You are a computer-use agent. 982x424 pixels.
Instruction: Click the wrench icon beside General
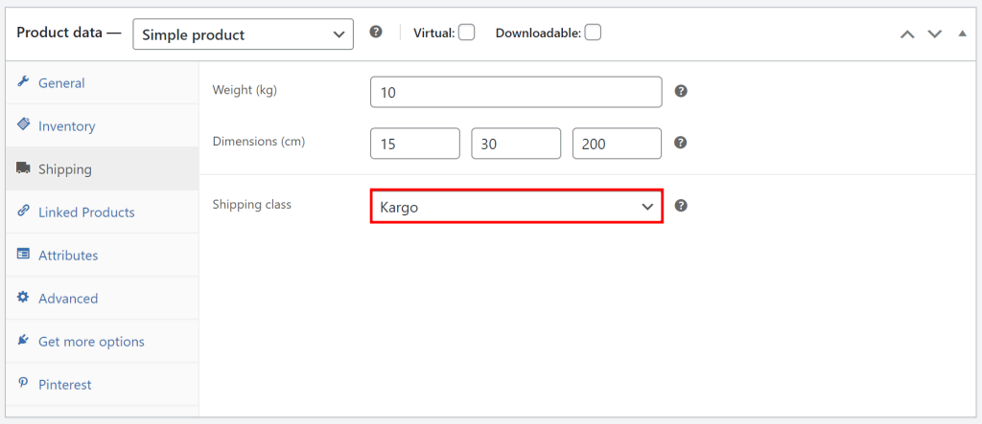[x=24, y=83]
